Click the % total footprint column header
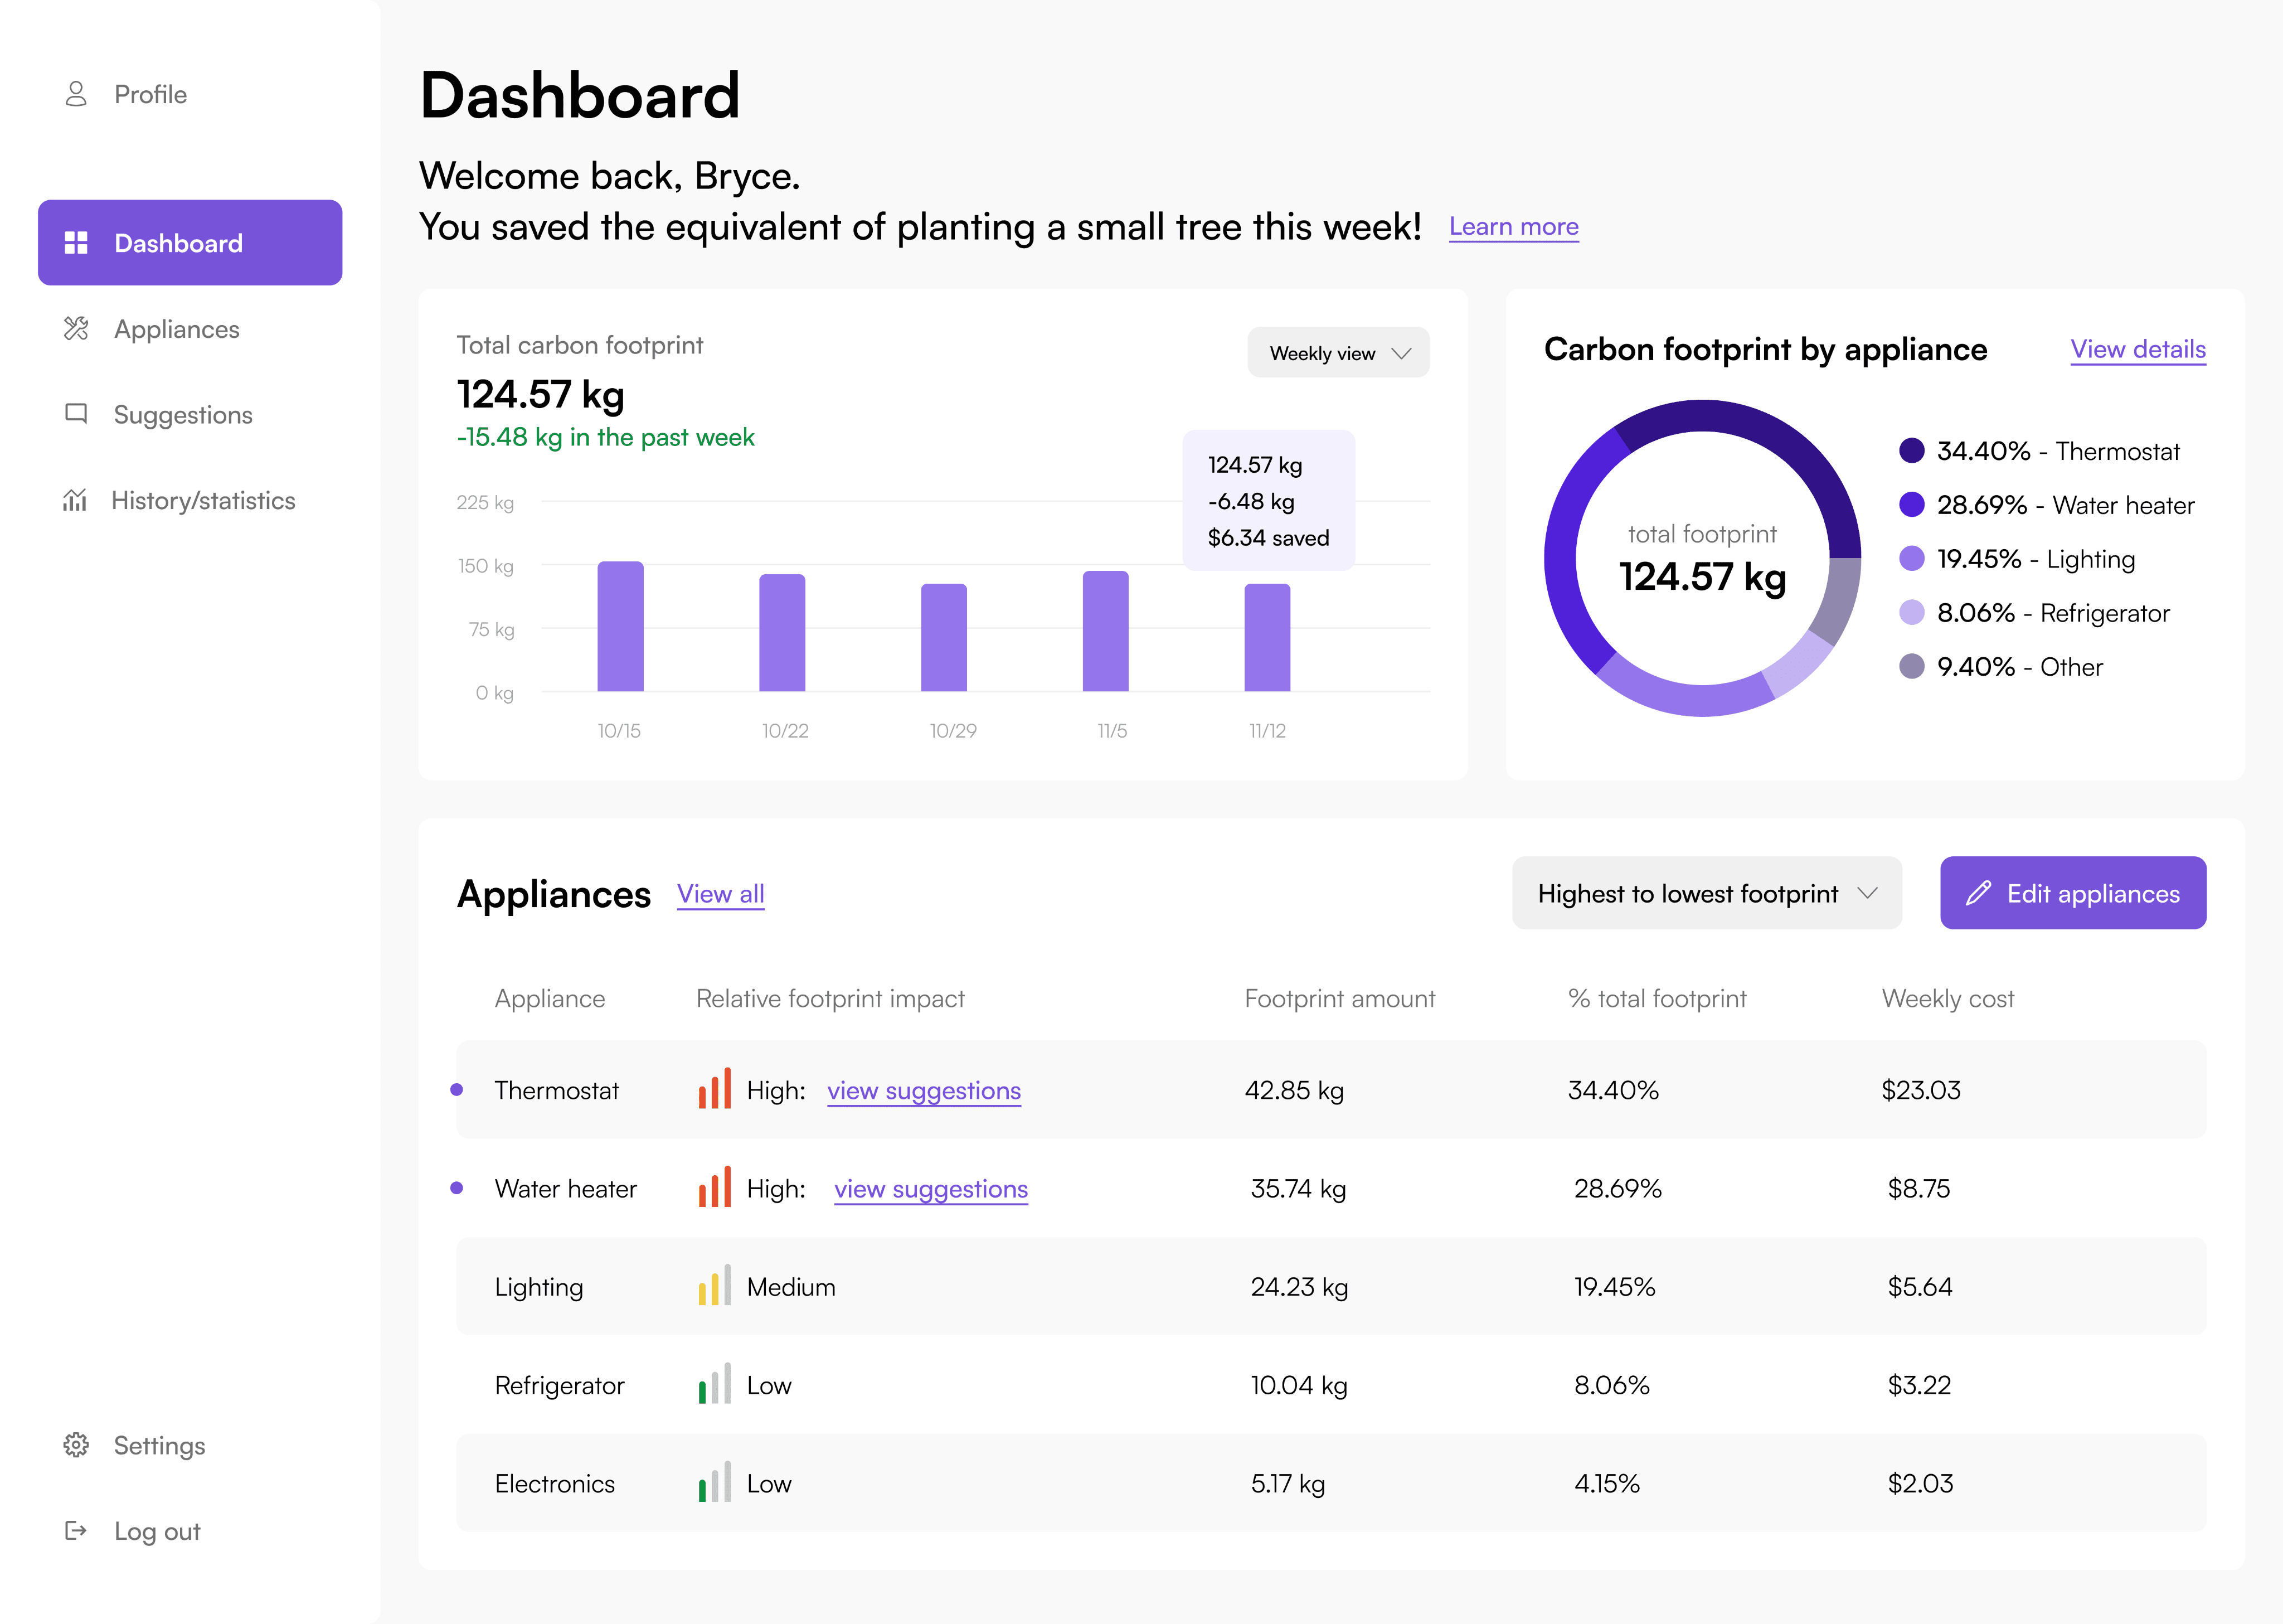 click(x=1657, y=998)
